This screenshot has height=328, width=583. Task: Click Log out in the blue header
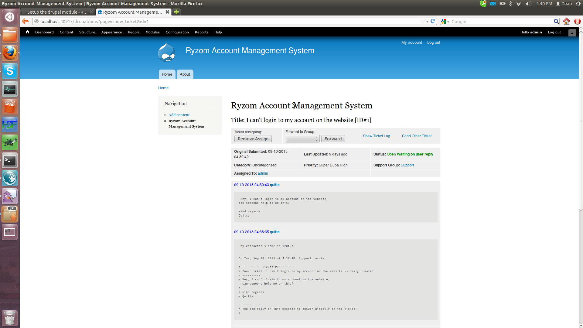(434, 43)
